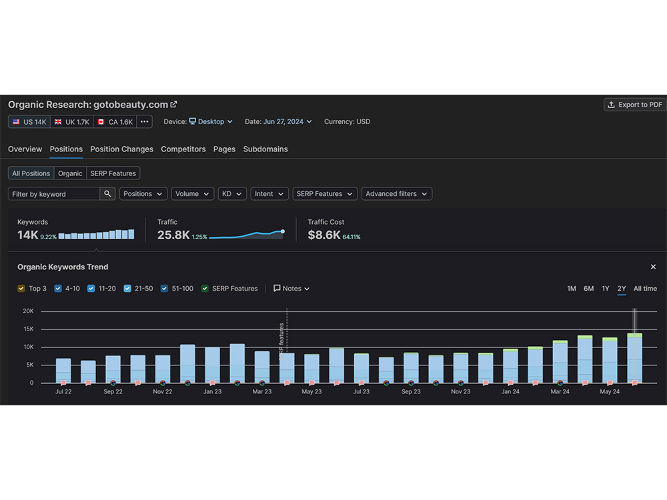Click the upload icon on Export to PDF
667x500 pixels.
tap(611, 105)
